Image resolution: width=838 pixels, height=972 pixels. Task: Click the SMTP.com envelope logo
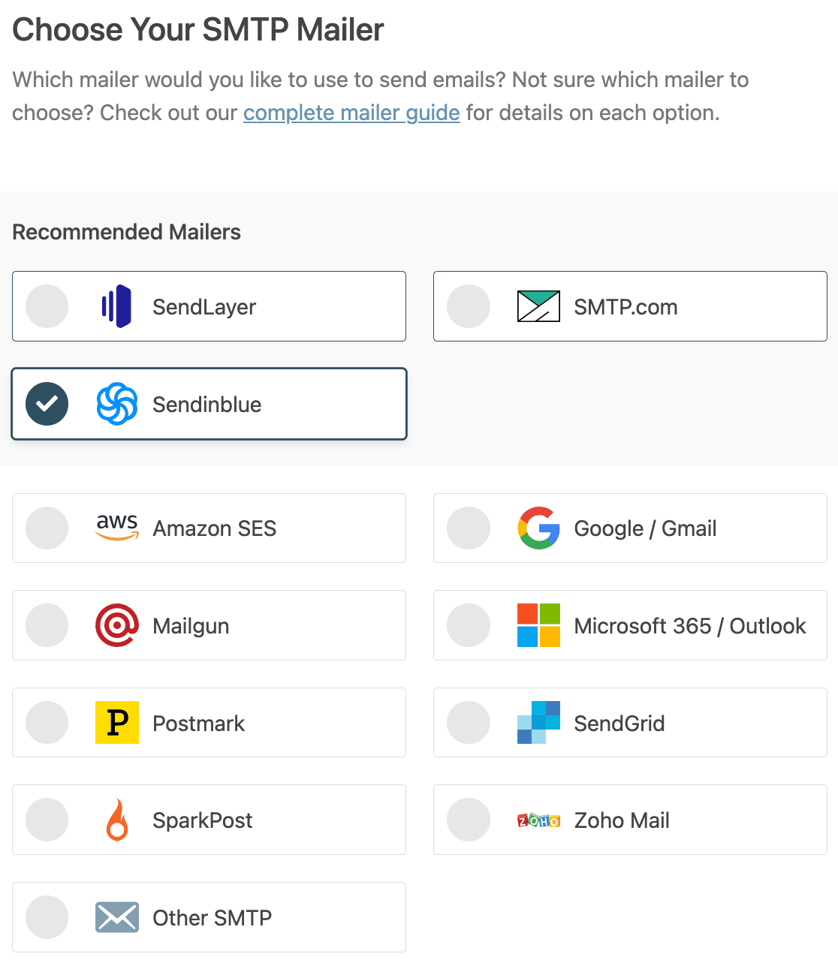tap(538, 306)
